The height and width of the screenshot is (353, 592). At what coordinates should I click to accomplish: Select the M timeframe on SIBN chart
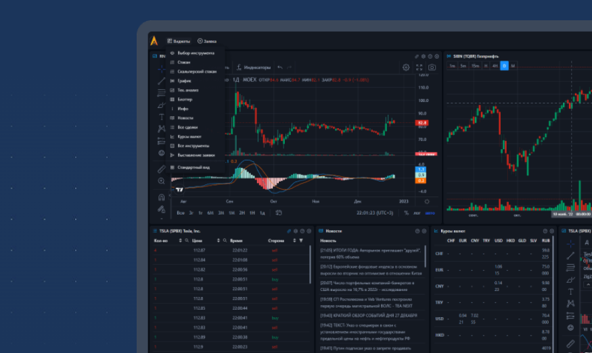pyautogui.click(x=513, y=66)
